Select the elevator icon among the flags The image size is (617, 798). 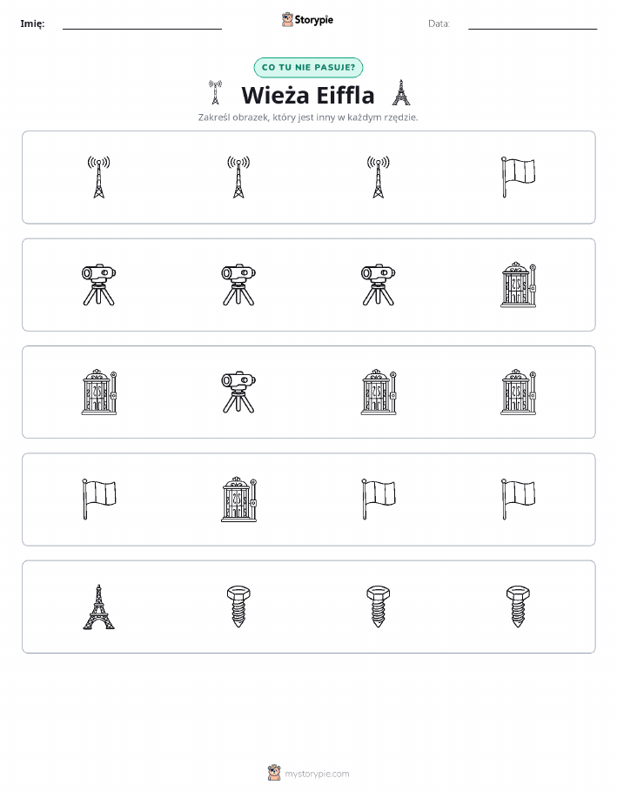pyautogui.click(x=238, y=500)
